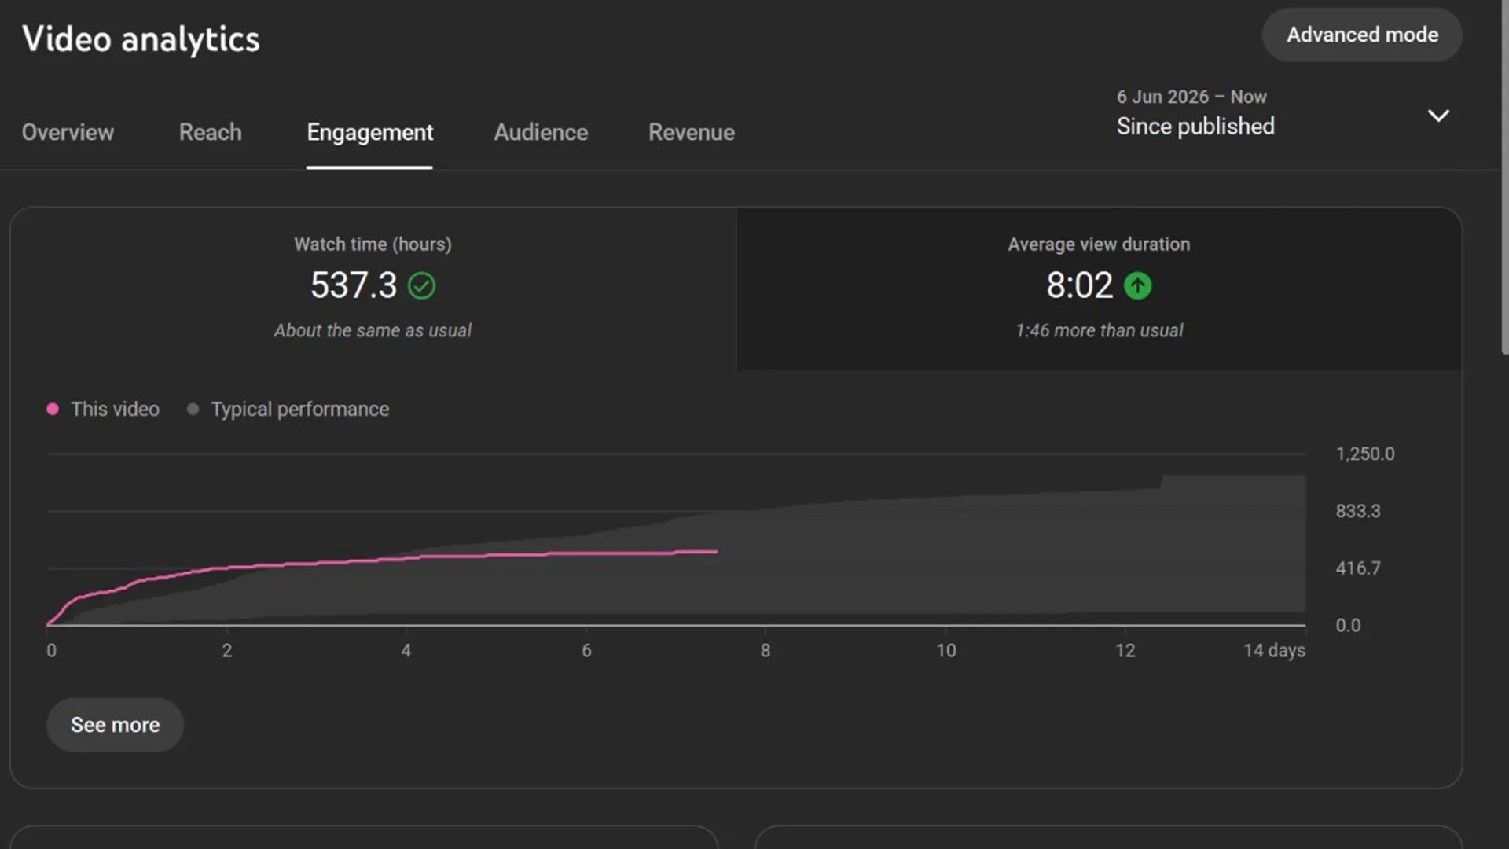Select the Watch time (hours) metric card
The image size is (1509, 849).
point(373,289)
